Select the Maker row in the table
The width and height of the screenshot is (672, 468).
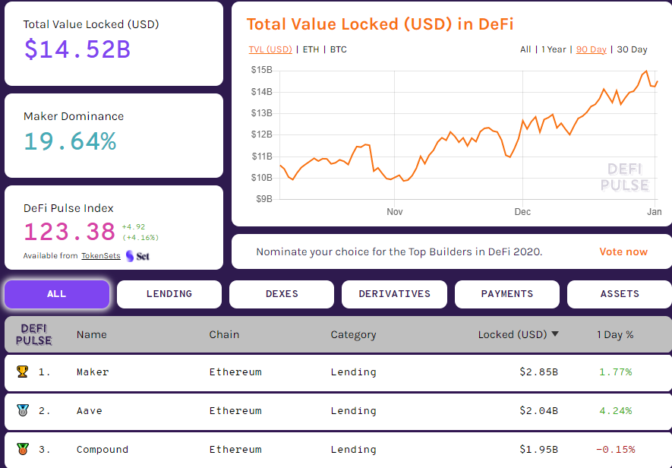click(x=336, y=372)
